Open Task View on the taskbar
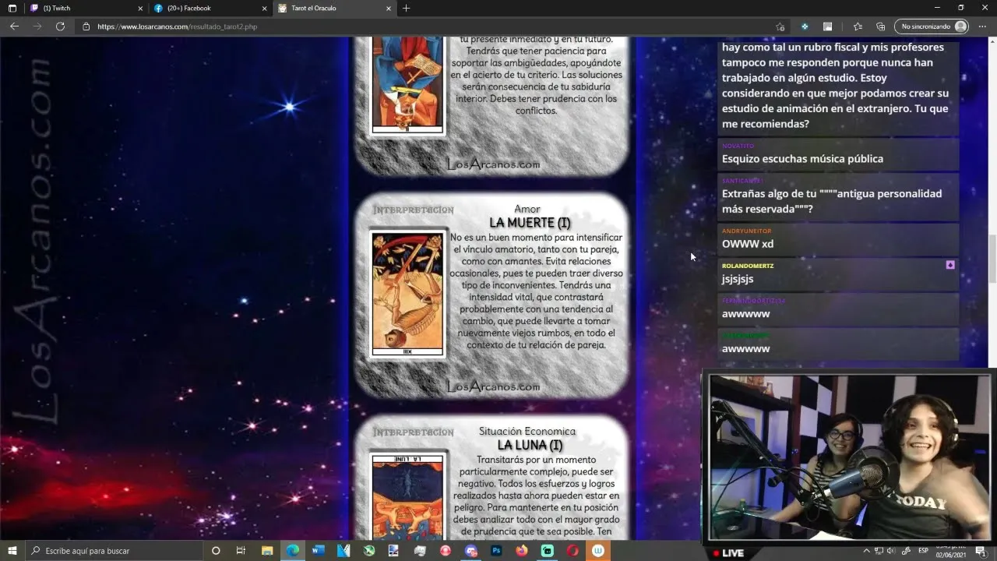The image size is (997, 561). 241,551
